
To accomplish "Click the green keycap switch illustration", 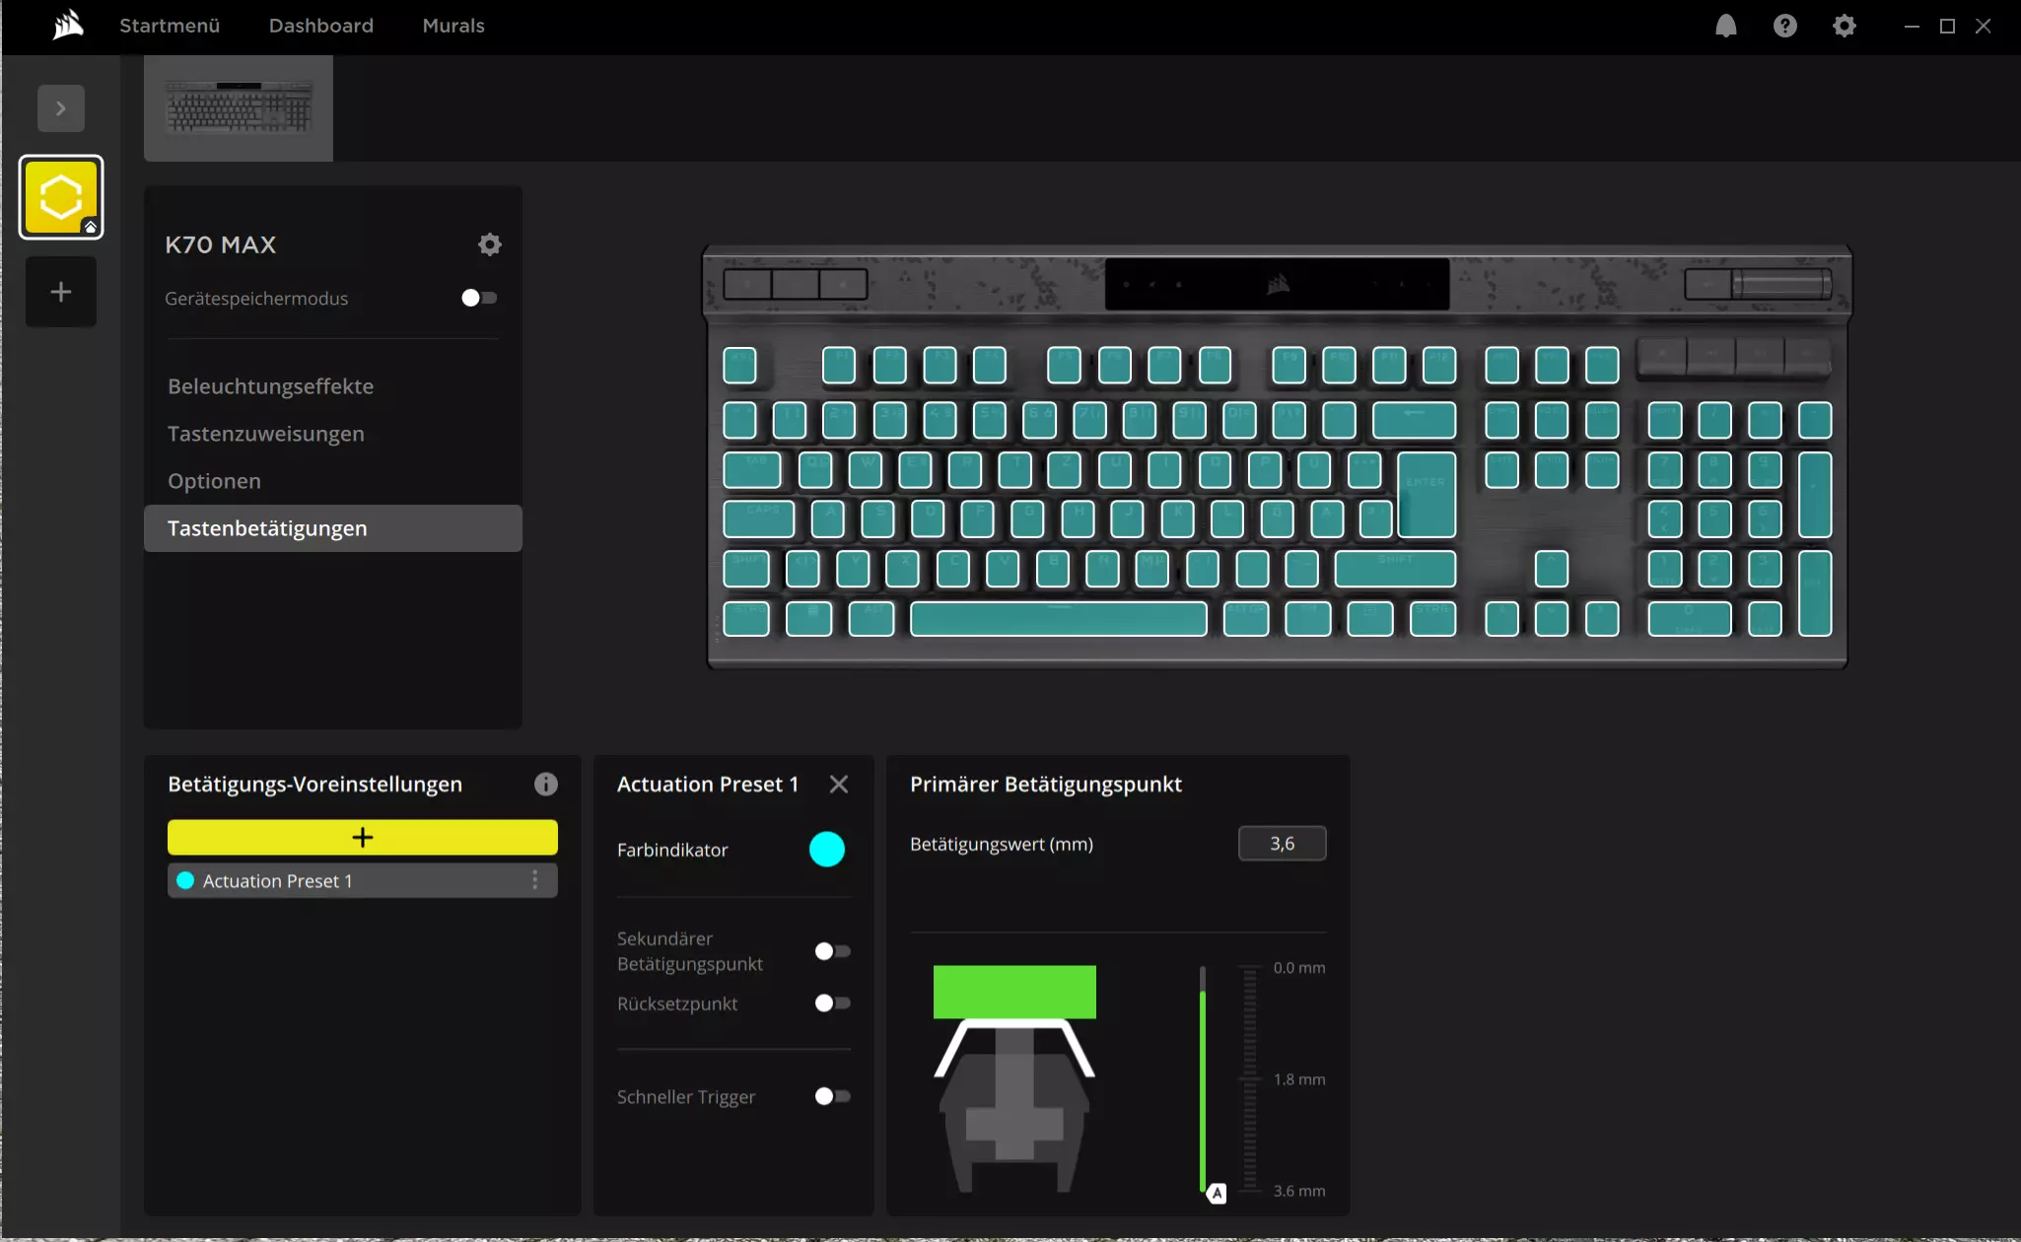I will 1014,992.
